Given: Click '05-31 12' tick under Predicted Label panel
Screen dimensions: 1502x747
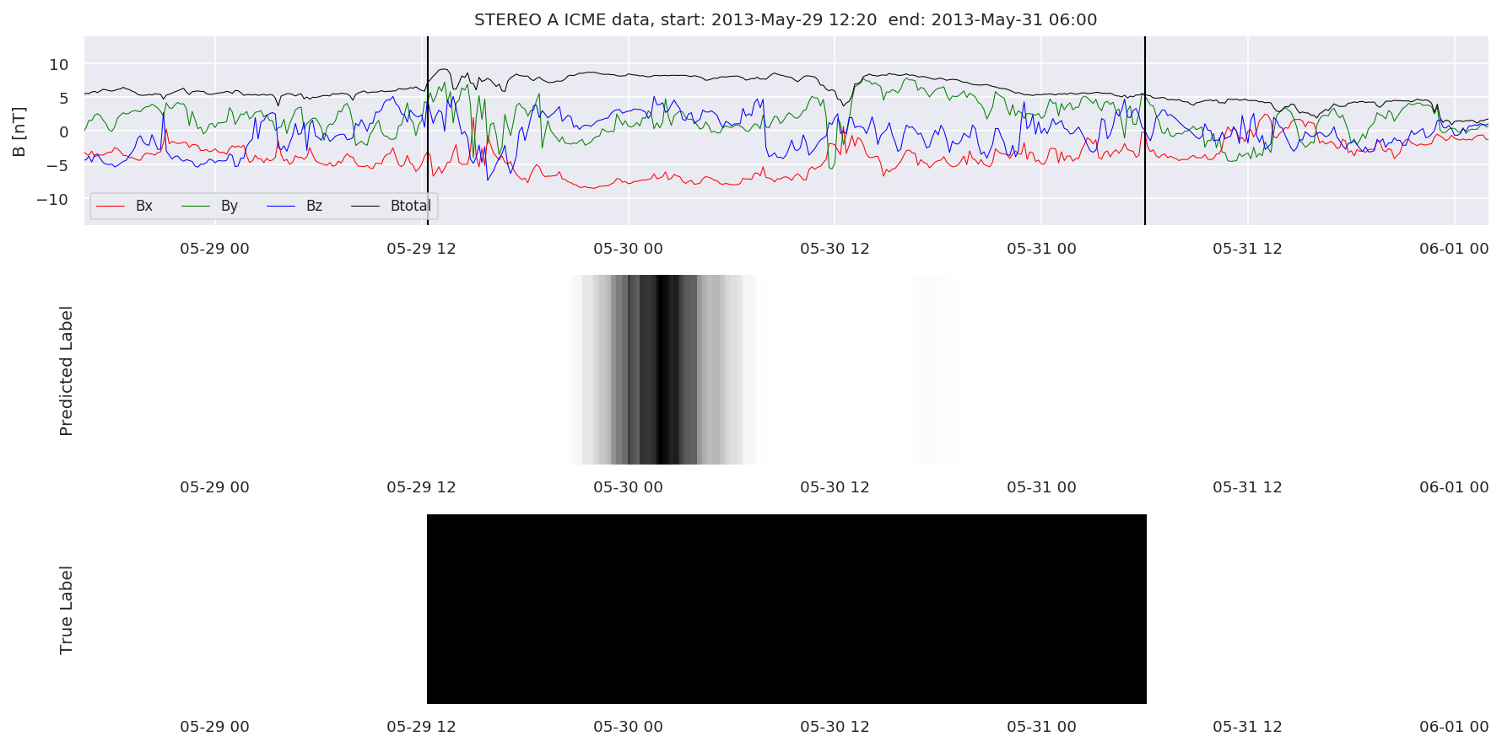Looking at the screenshot, I should pyautogui.click(x=1248, y=487).
